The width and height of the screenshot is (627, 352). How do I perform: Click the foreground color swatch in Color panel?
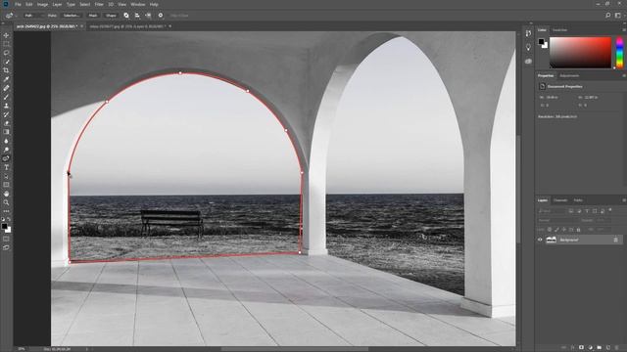pyautogui.click(x=541, y=41)
